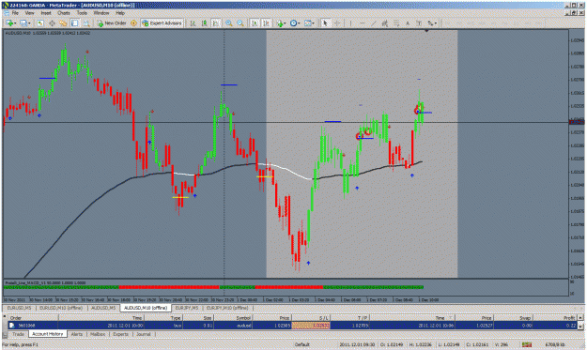Open the Mailbox terminal tab

(x=98, y=334)
